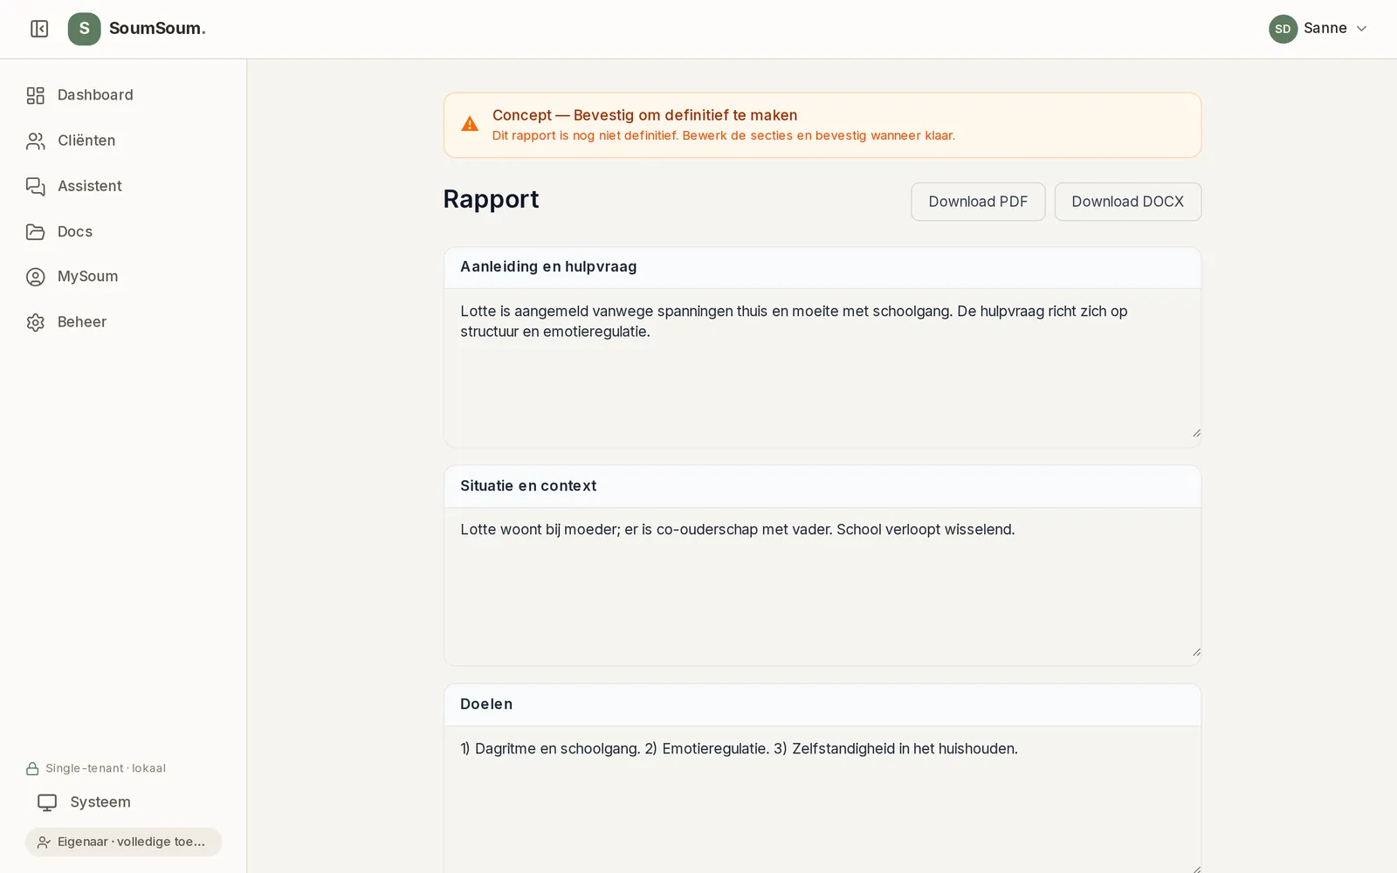Click the 'Concept — Bevestig om definitief te maken' heading
Viewport: 1397px width, 873px height.
(x=644, y=115)
